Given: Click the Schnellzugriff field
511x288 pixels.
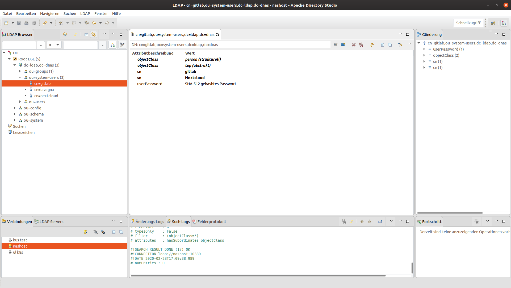Looking at the screenshot, I should (x=468, y=23).
